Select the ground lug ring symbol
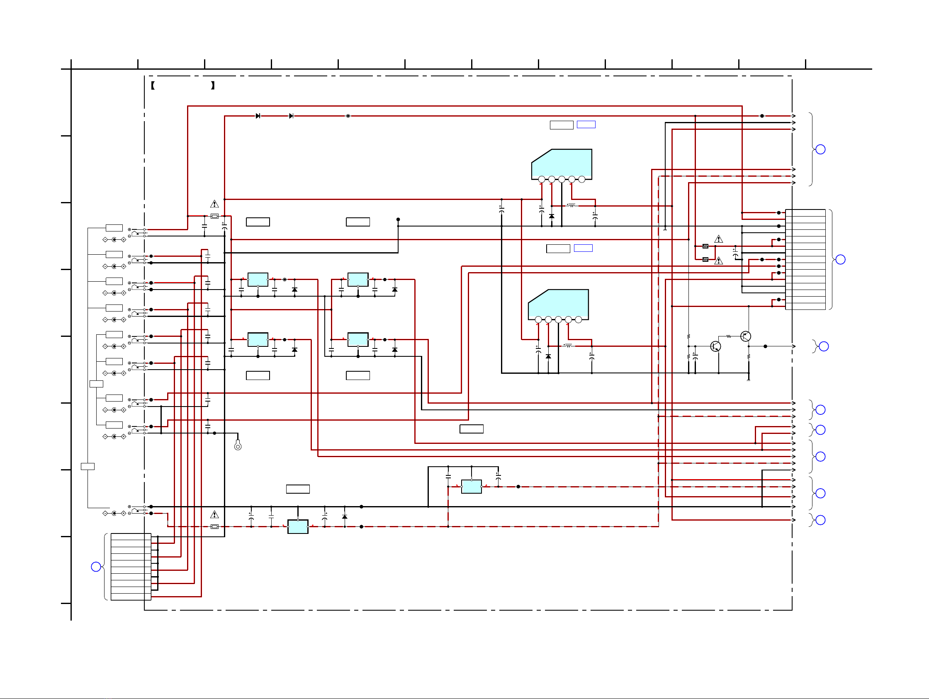Screen dimensions: 929x699 pyautogui.click(x=238, y=446)
